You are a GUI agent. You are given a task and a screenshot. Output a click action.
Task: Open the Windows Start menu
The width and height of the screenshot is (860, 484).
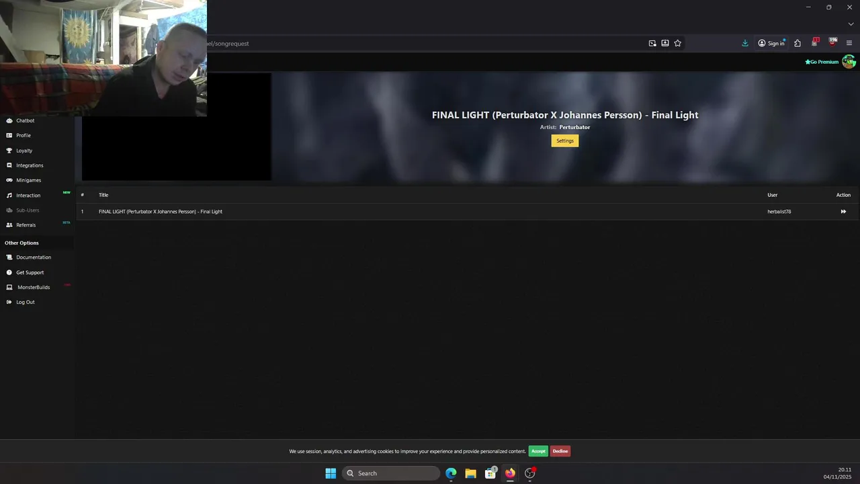331,473
